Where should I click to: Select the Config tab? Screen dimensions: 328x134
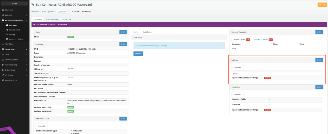point(136,32)
